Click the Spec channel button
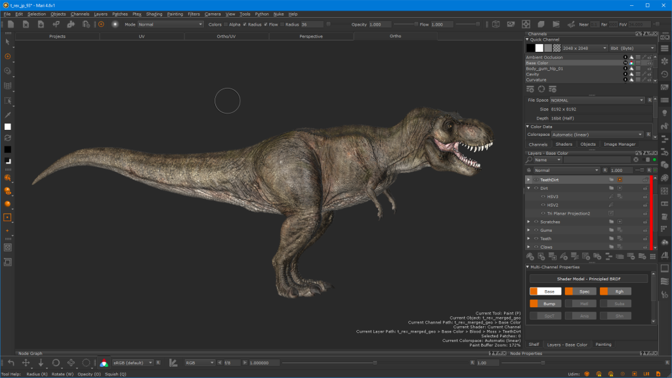The width and height of the screenshot is (672, 378). click(581, 291)
